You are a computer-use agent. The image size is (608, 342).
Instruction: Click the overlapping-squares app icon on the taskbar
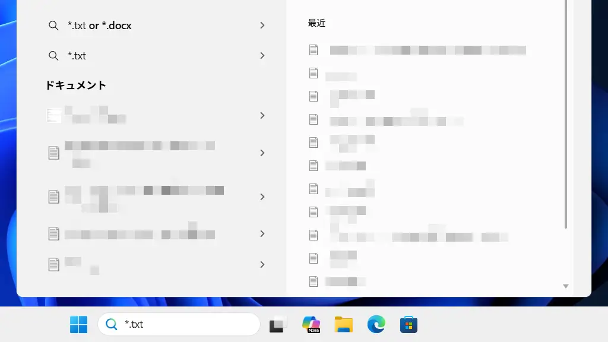277,324
